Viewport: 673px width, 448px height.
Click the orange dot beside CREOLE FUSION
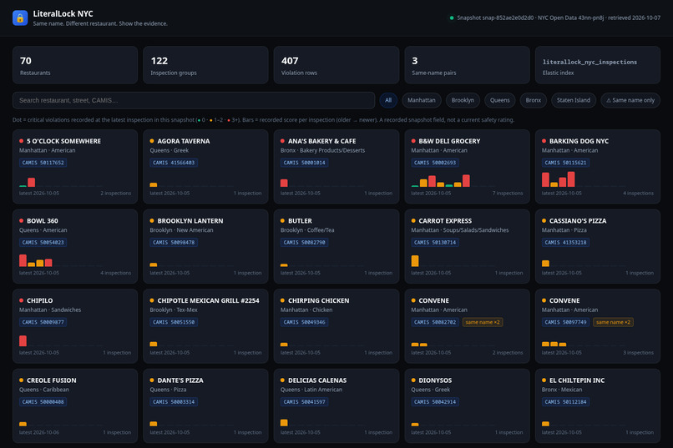21,380
